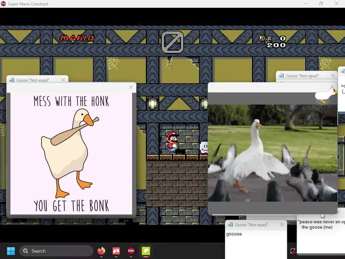Open the green leaf taskbar app
This screenshot has height=259, width=345.
coord(146,251)
